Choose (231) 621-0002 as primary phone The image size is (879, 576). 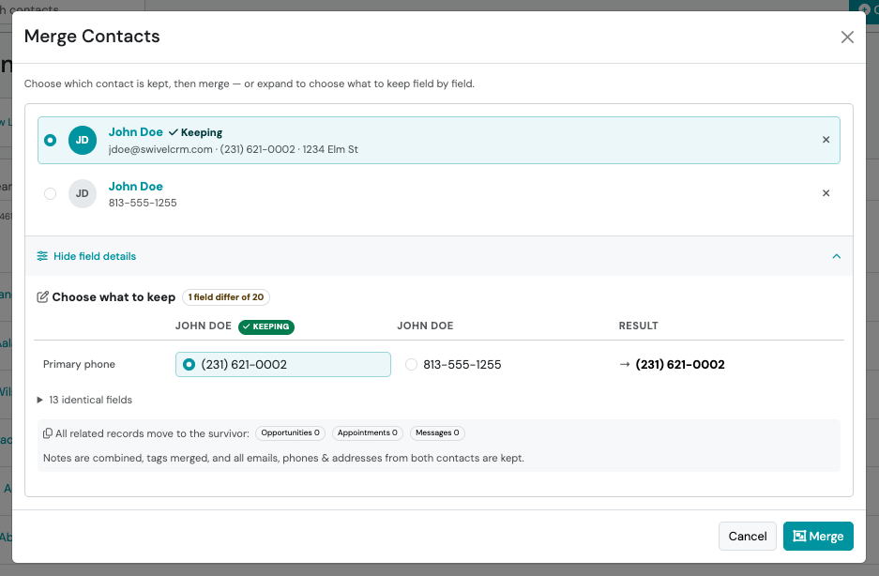283,365
